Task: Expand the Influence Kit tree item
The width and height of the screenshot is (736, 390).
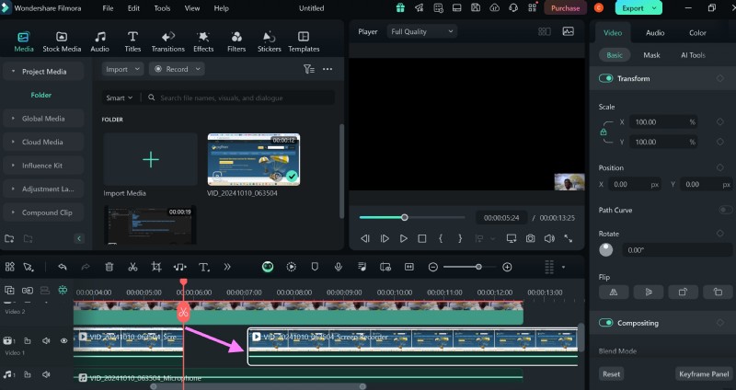Action: click(x=13, y=166)
